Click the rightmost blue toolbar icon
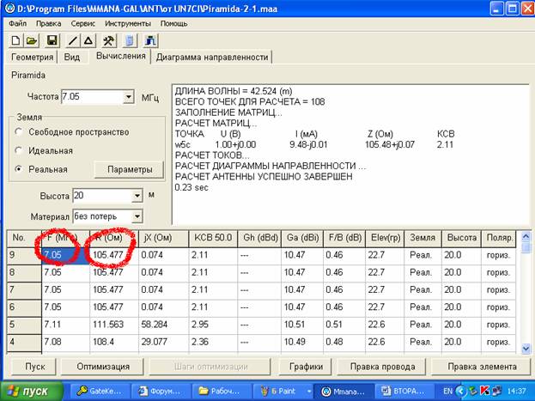The image size is (535, 401). 150,40
